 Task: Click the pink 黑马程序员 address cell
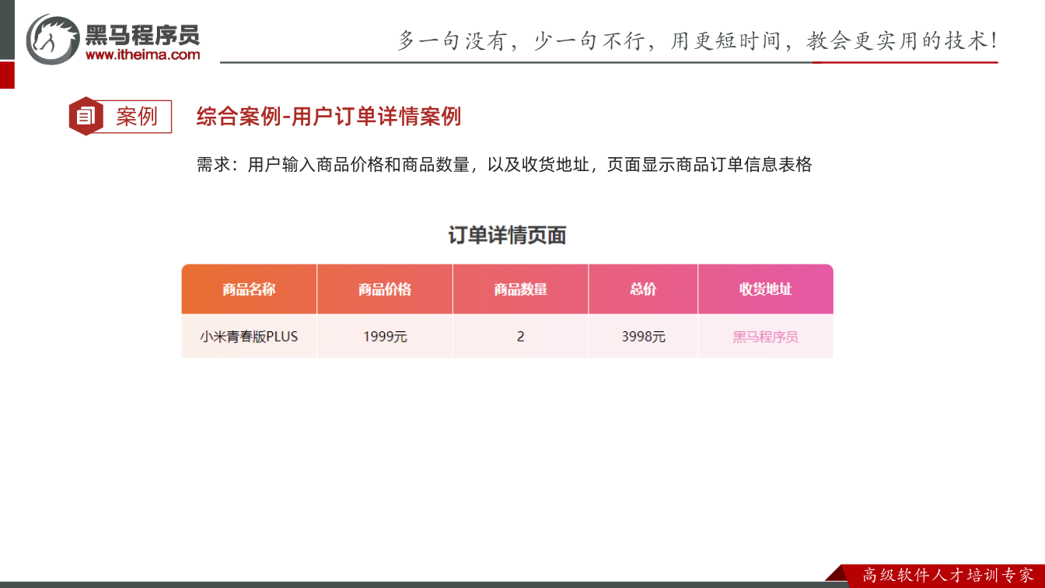766,337
